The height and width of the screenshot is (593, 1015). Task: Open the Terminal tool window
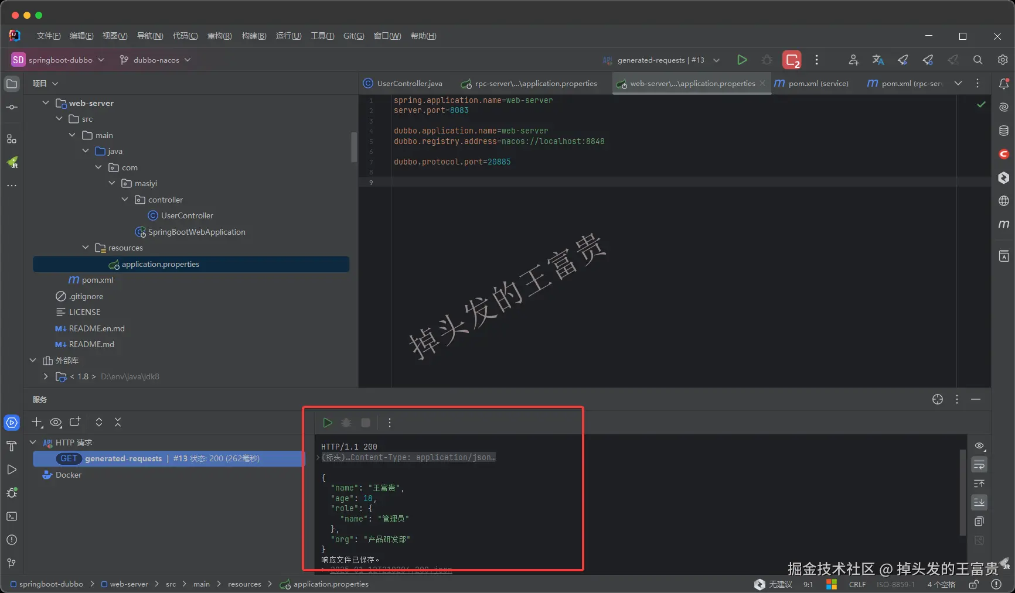click(12, 516)
